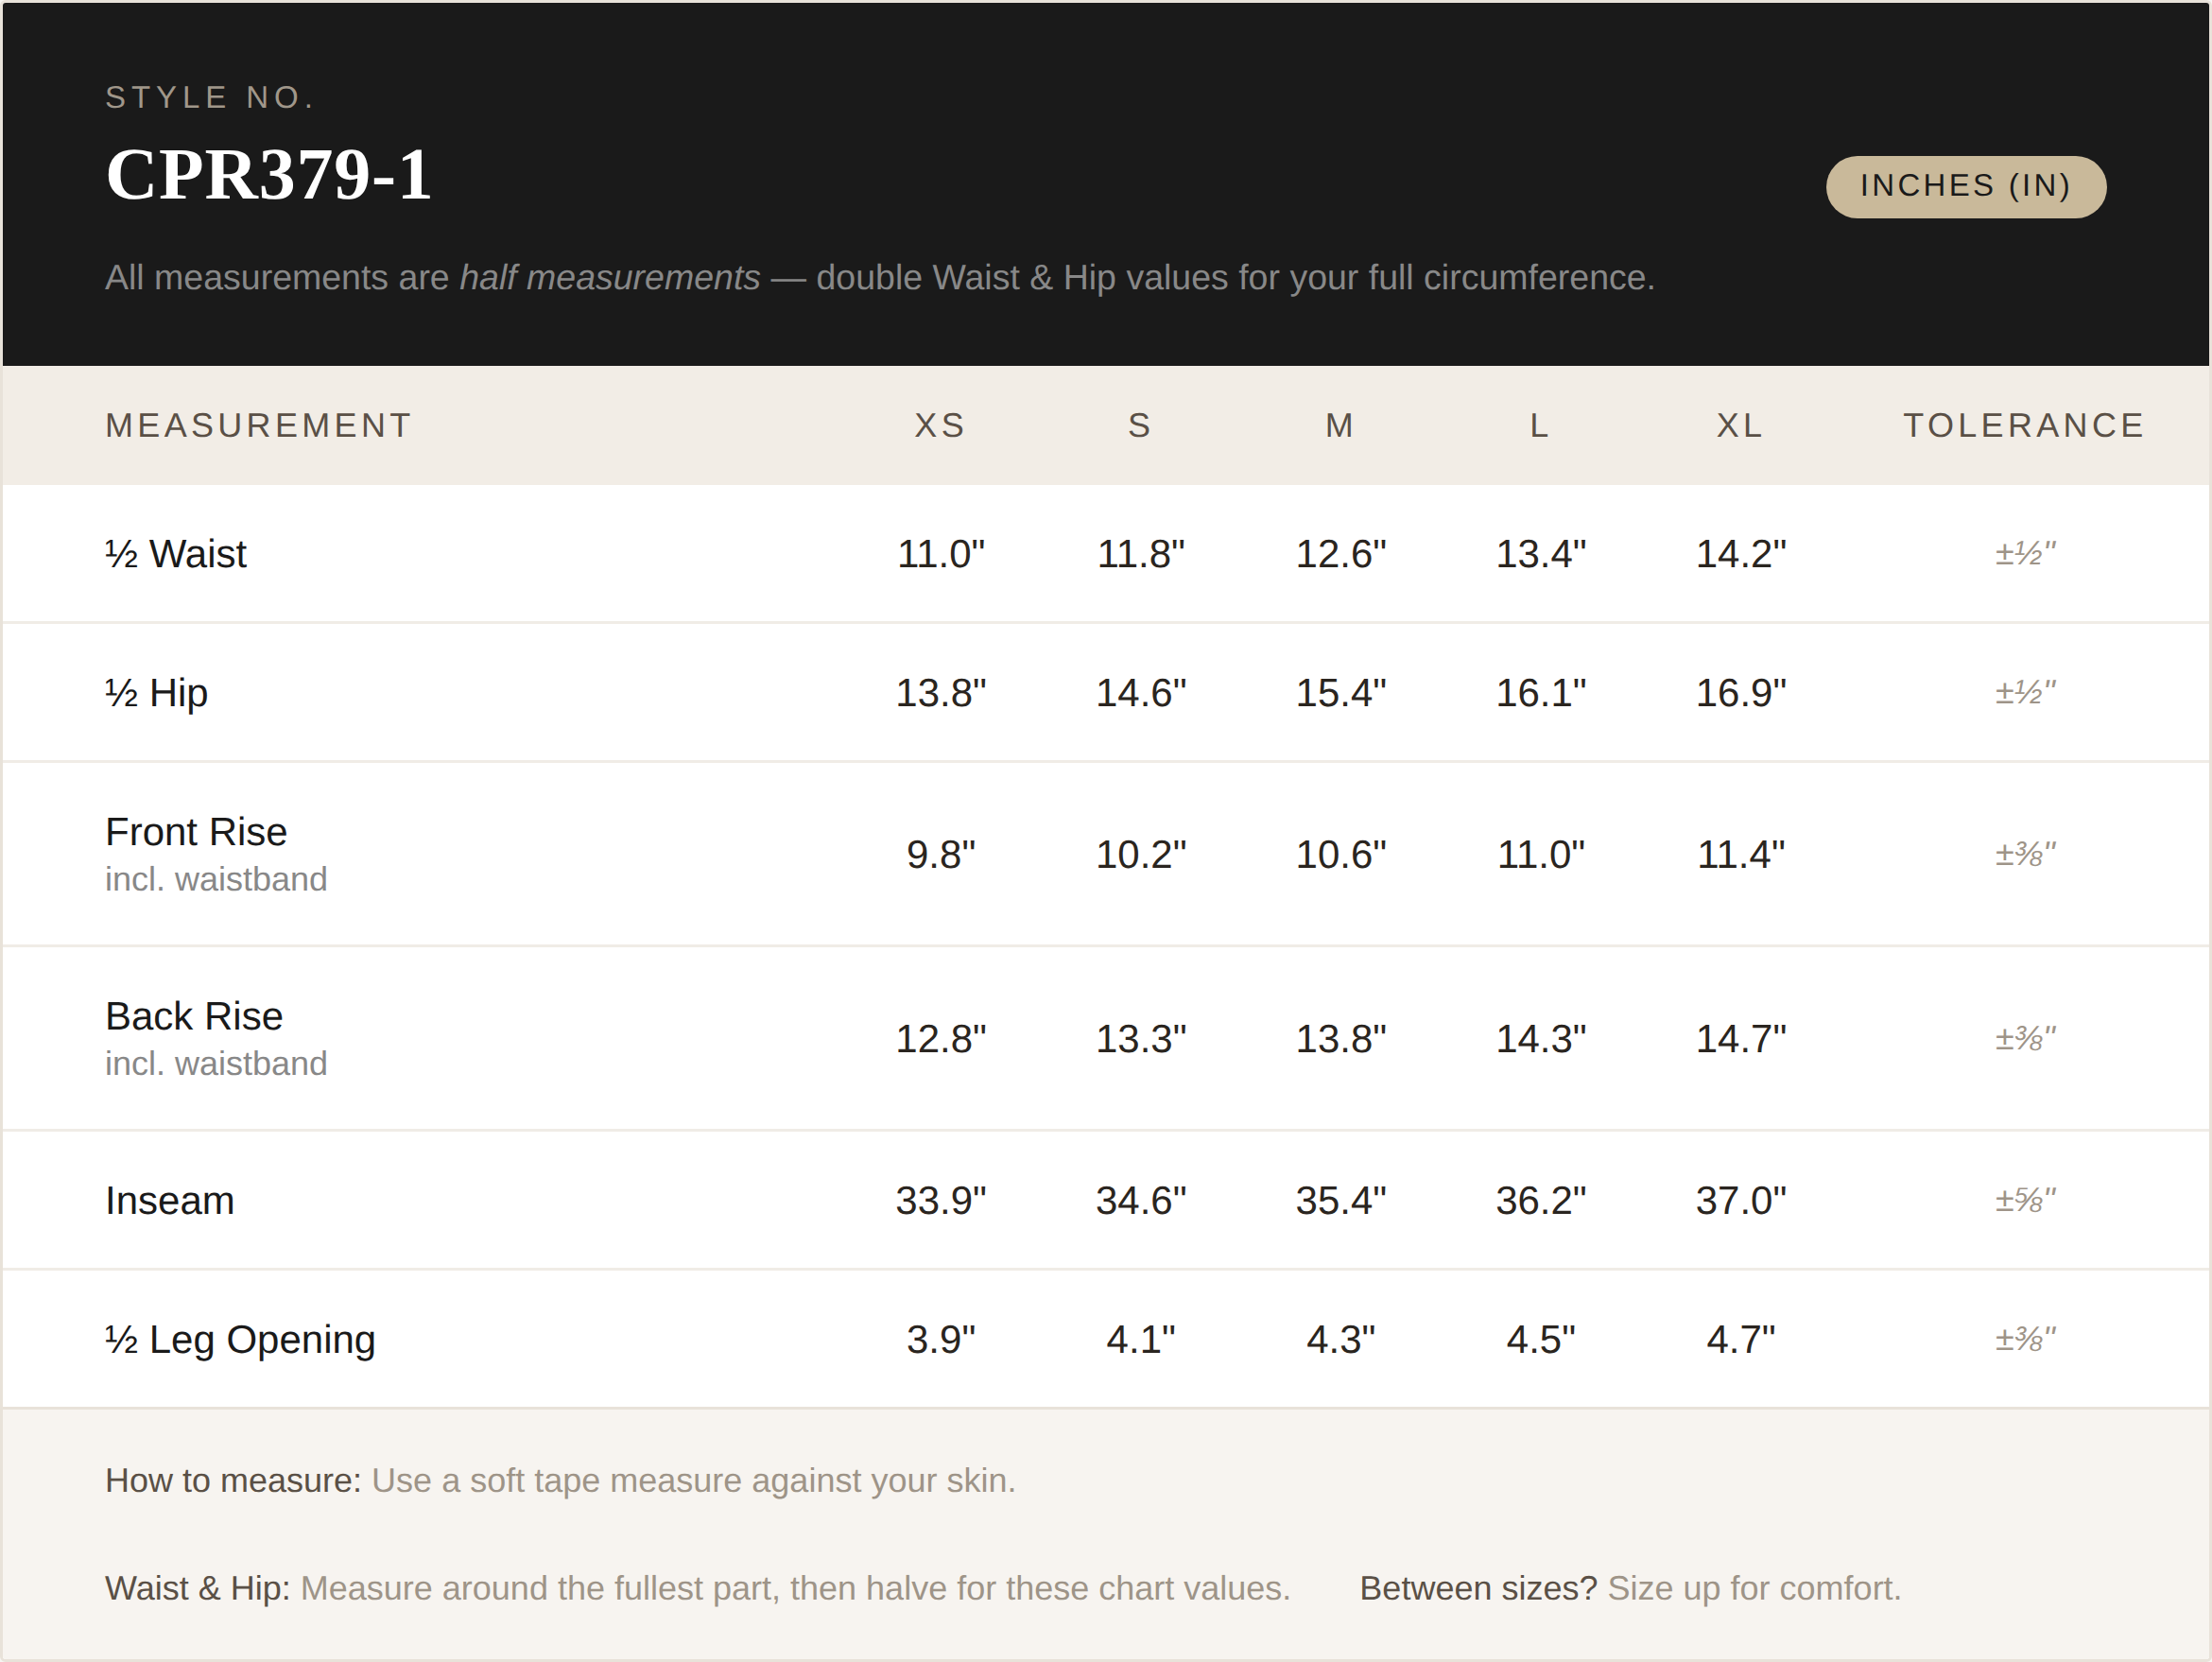Screen dimensions: 2212x1662
Task: Click ½ Leg Opening XL value 4.7"
Action: (1740, 1339)
